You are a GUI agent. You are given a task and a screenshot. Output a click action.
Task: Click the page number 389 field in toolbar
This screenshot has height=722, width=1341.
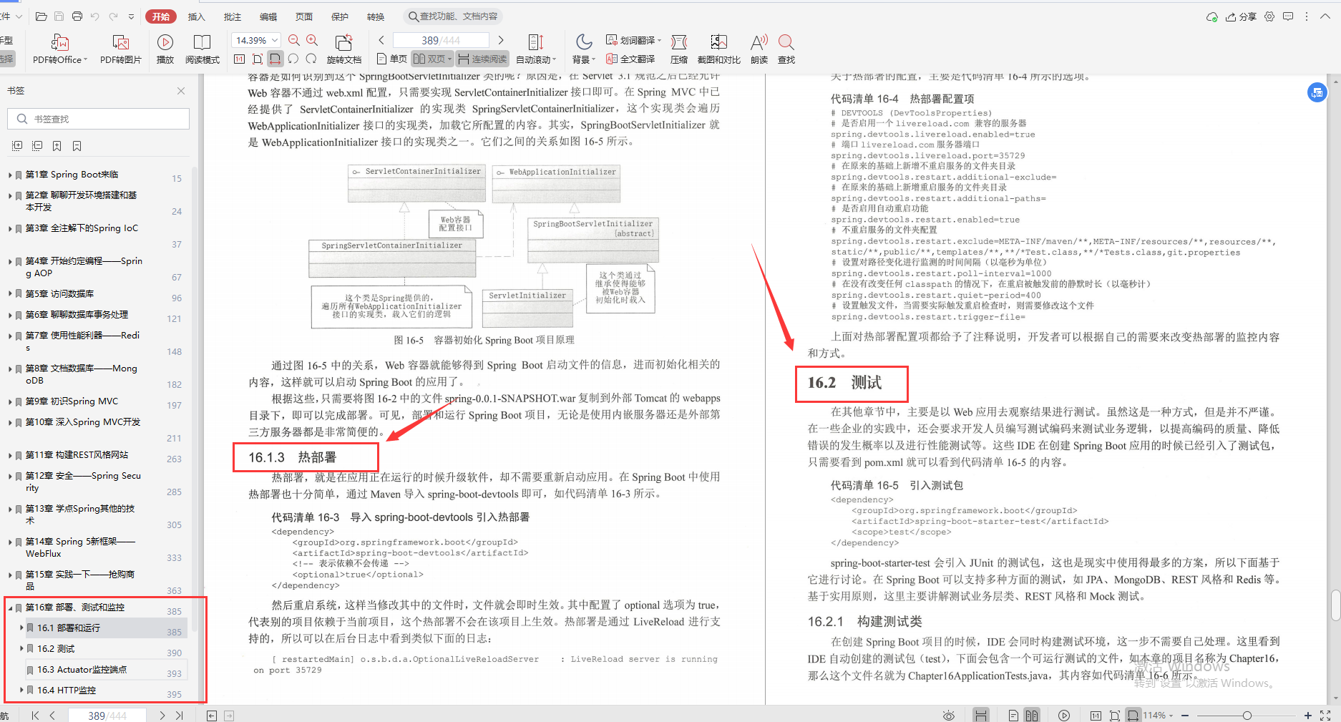[x=441, y=40]
